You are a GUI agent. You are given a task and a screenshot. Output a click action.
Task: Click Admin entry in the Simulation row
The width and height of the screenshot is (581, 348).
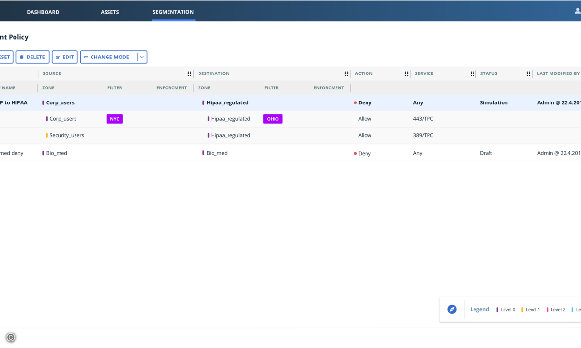point(559,103)
